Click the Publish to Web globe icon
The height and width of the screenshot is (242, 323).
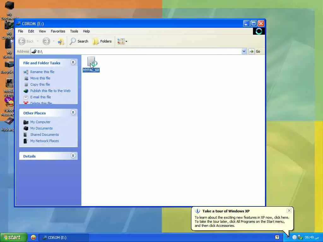point(26,91)
